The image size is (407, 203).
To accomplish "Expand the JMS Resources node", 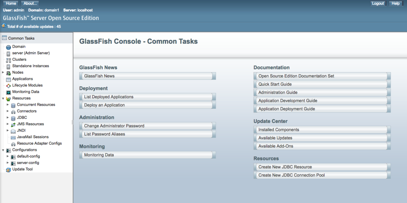I will pos(8,124).
